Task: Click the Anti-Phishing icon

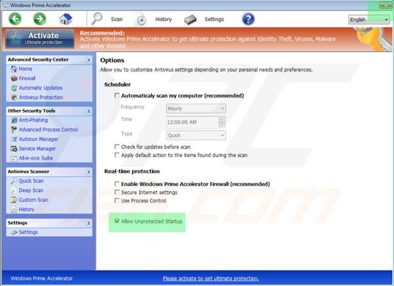Action: pos(14,120)
